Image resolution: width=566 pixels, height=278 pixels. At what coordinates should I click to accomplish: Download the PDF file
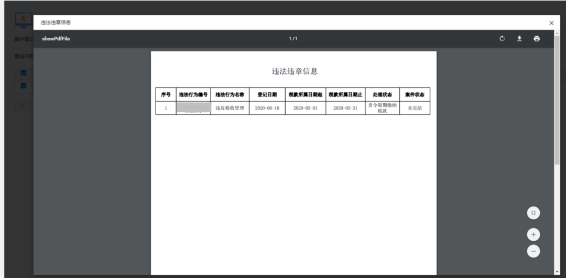519,39
